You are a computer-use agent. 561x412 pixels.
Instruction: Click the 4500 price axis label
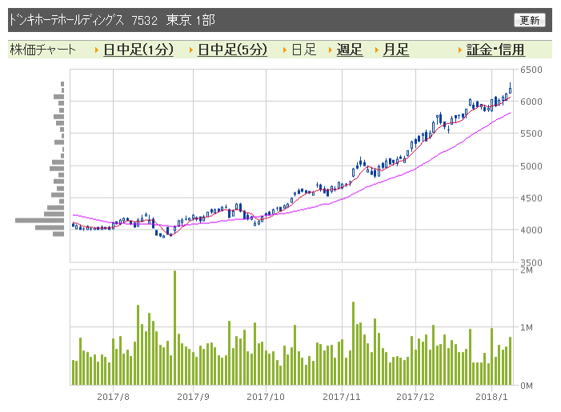[531, 198]
